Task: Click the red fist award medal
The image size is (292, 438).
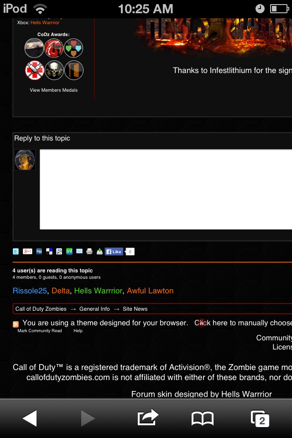Action: 54,48
